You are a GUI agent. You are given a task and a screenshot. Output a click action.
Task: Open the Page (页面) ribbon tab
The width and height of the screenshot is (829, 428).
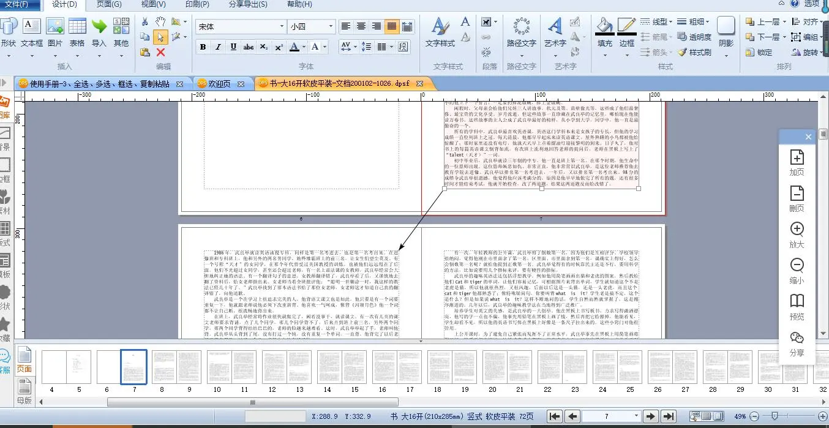pos(109,4)
